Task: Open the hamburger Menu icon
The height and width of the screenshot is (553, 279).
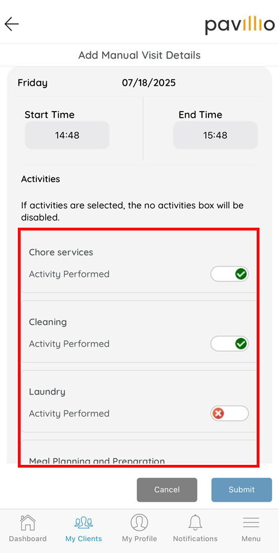Action: click(251, 523)
